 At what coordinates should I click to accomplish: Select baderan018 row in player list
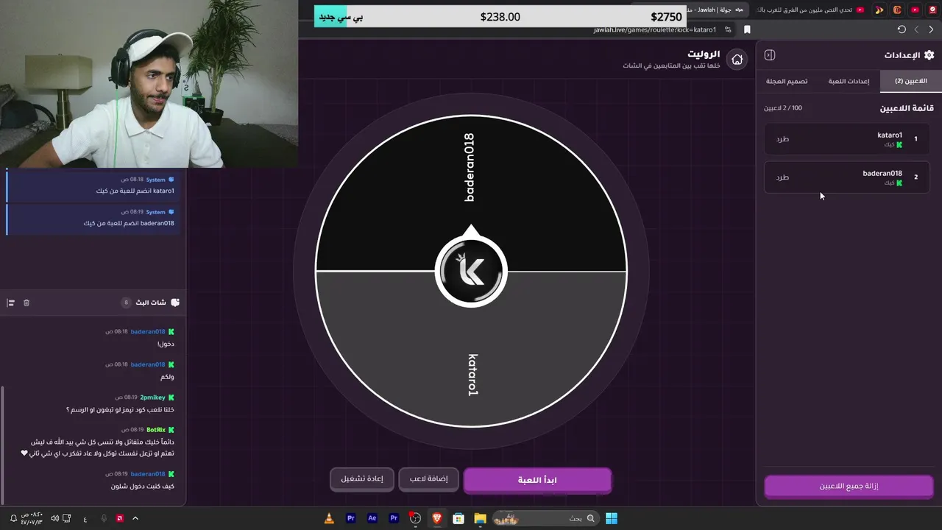click(x=846, y=177)
